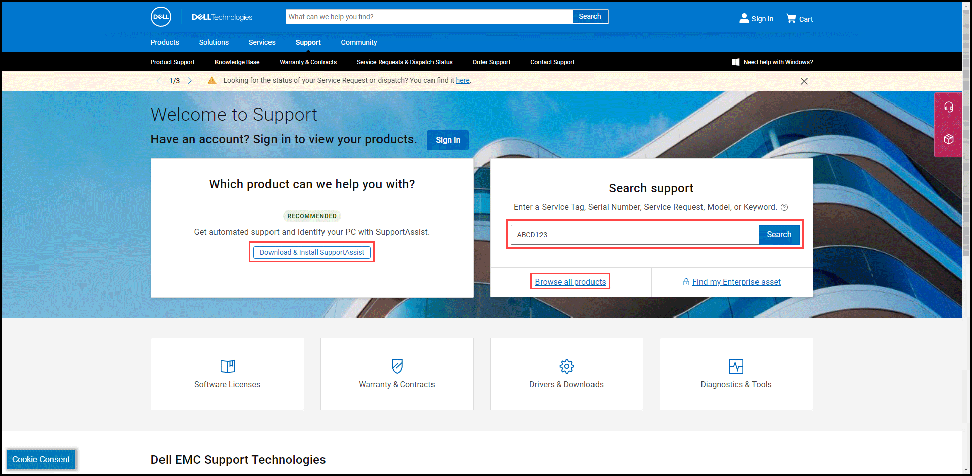Go to next banner message arrow

coord(190,81)
